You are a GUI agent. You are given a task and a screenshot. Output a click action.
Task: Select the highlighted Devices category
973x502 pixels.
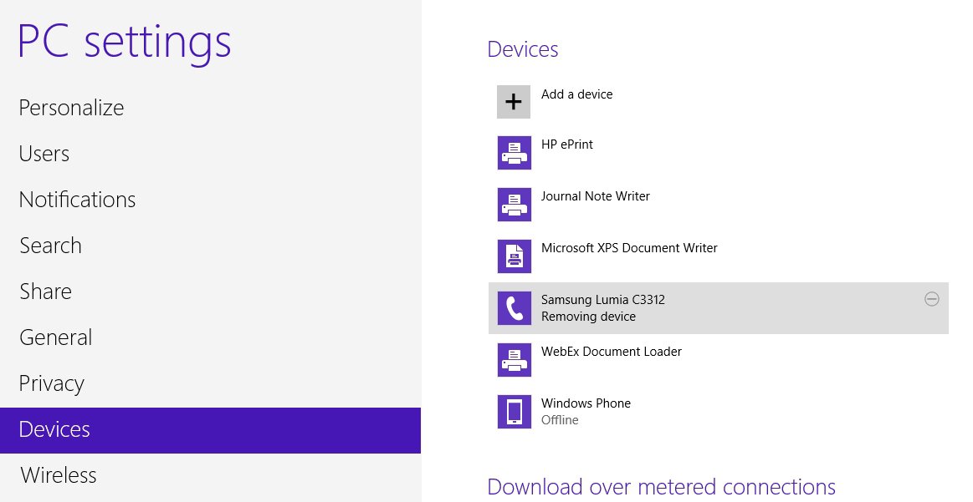coord(210,430)
